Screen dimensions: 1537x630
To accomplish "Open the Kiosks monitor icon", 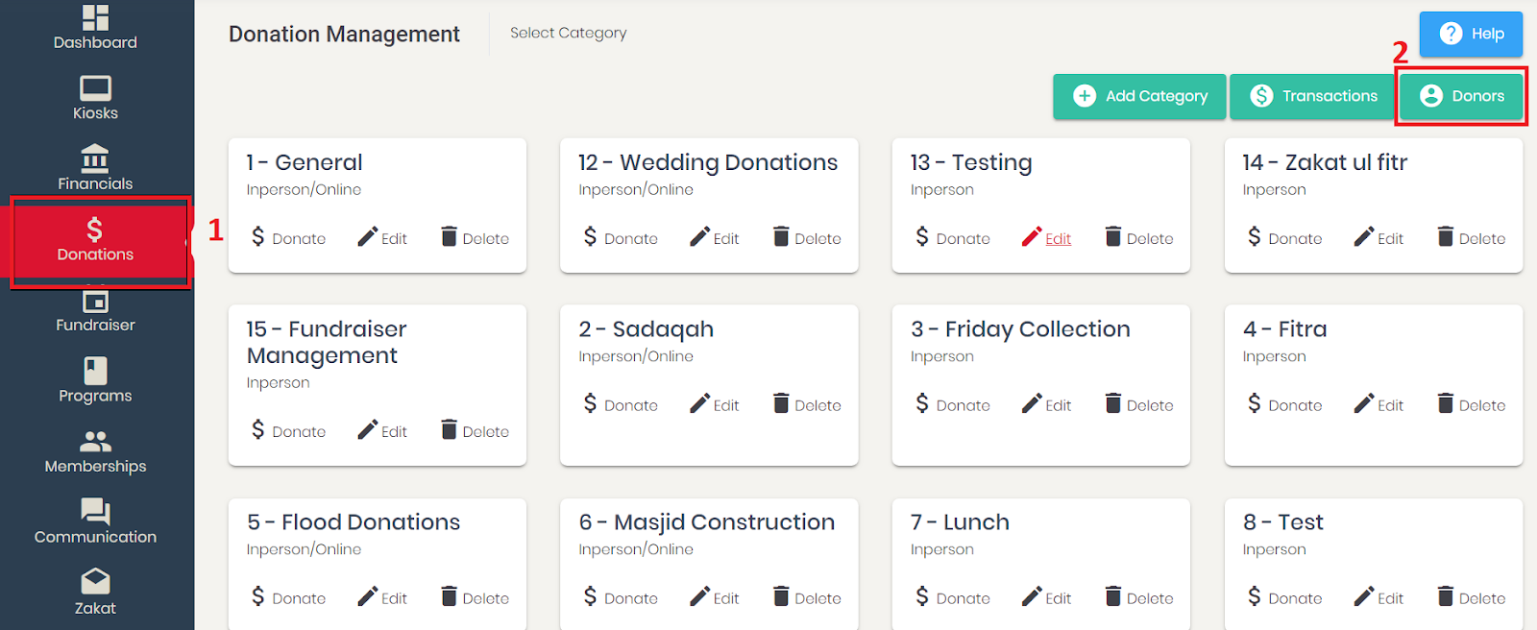I will pyautogui.click(x=95, y=88).
